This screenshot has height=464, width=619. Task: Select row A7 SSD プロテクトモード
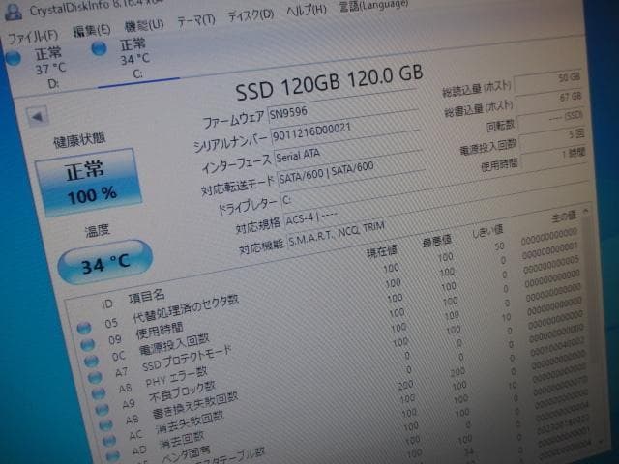pyautogui.click(x=337, y=329)
